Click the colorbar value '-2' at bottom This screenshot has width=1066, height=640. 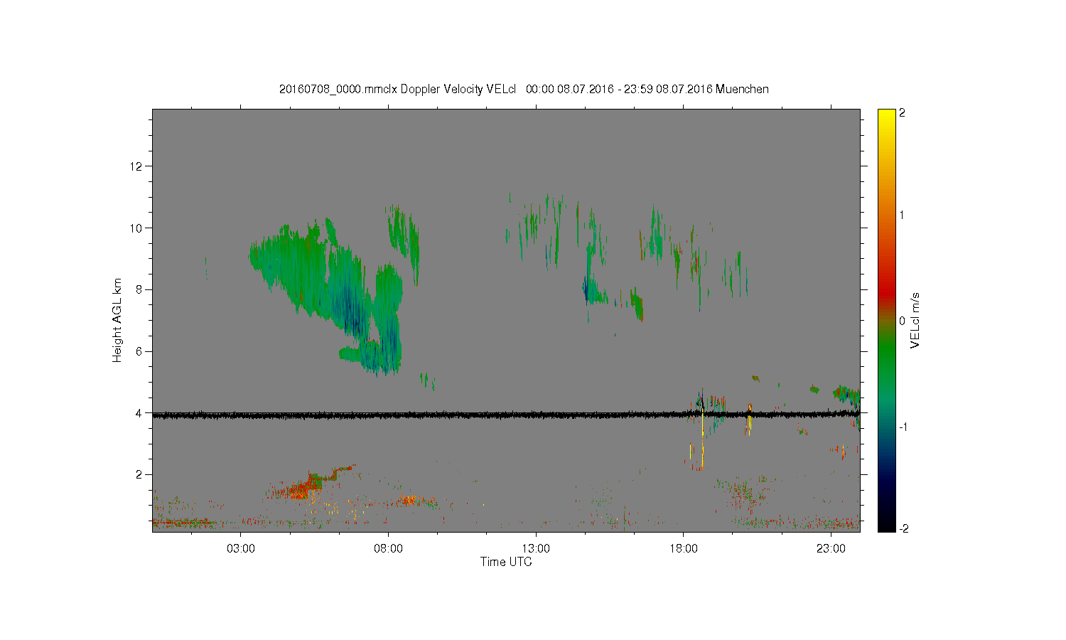pyautogui.click(x=903, y=528)
